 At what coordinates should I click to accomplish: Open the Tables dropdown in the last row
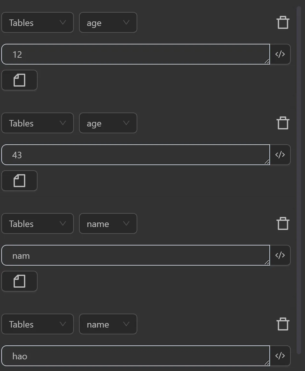[x=37, y=324]
